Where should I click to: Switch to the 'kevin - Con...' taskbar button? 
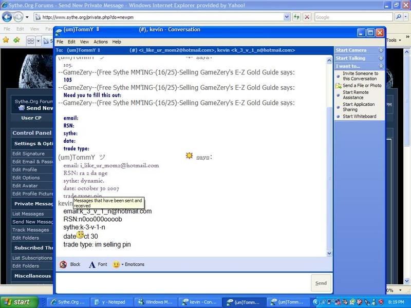(x=199, y=302)
